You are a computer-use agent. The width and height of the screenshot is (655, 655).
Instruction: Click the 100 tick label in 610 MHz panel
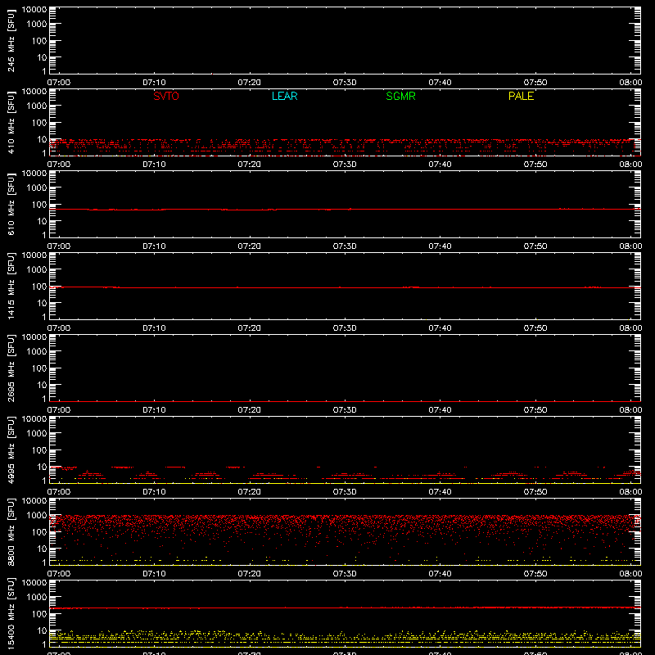click(39, 205)
